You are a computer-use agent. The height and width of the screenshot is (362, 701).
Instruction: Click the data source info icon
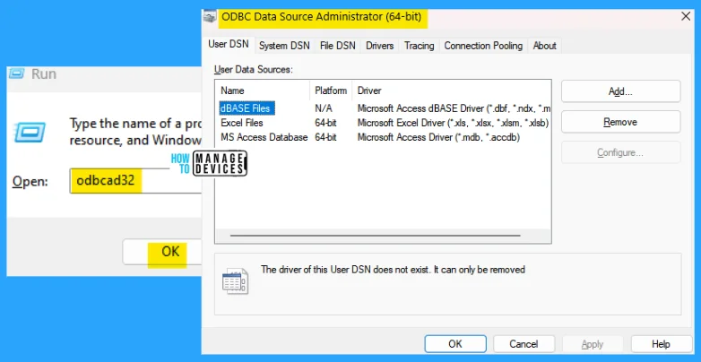[235, 280]
